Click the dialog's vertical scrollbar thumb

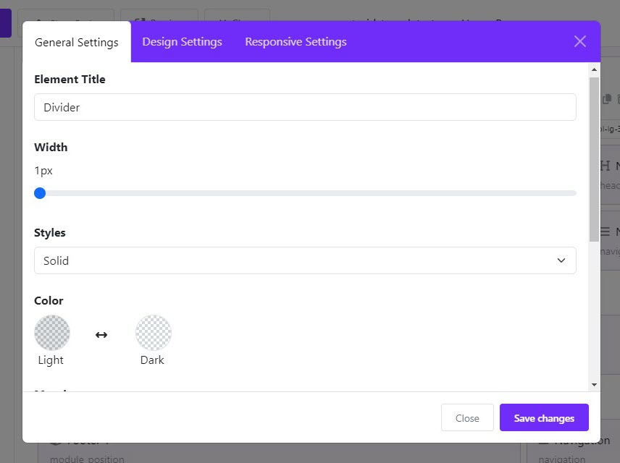click(594, 159)
